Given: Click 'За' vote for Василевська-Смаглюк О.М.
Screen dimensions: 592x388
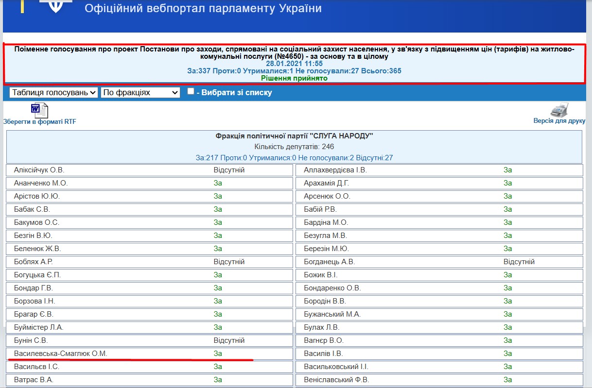Looking at the screenshot, I should click(x=218, y=354).
